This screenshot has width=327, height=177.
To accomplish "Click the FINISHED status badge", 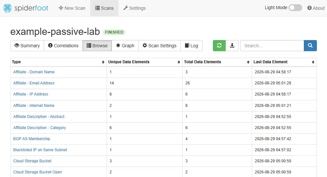I will pyautogui.click(x=114, y=32).
